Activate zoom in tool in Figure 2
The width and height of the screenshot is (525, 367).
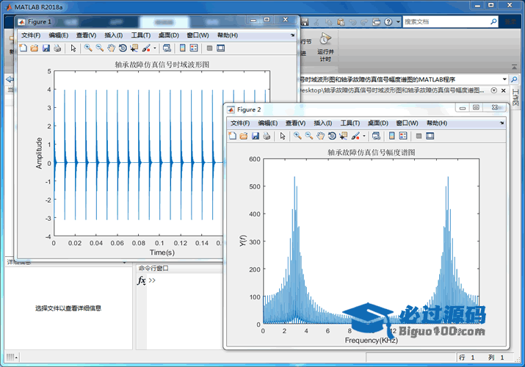pos(297,136)
